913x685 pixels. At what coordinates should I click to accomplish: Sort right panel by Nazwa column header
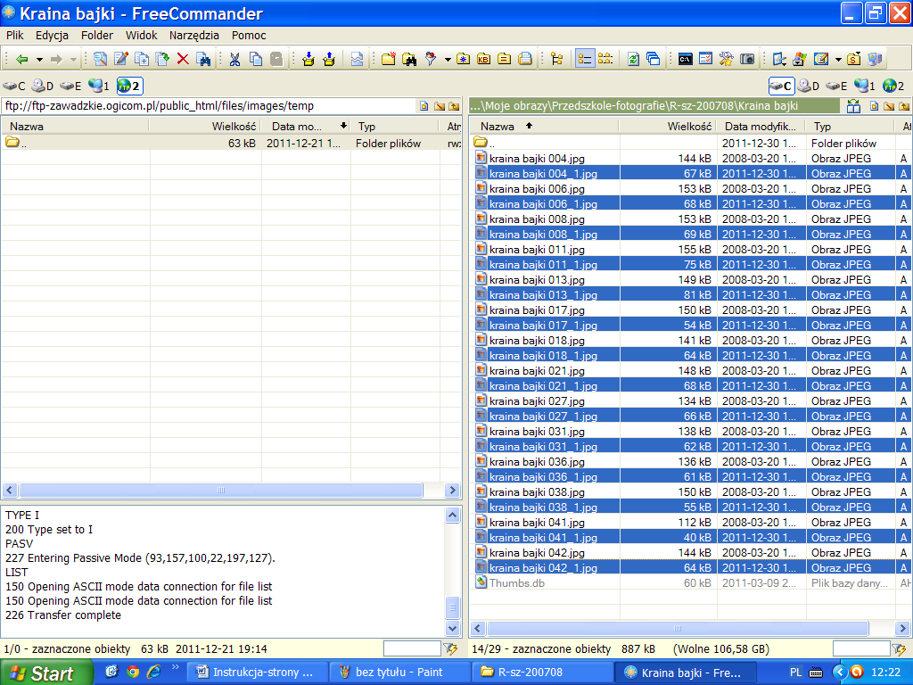[x=544, y=127]
